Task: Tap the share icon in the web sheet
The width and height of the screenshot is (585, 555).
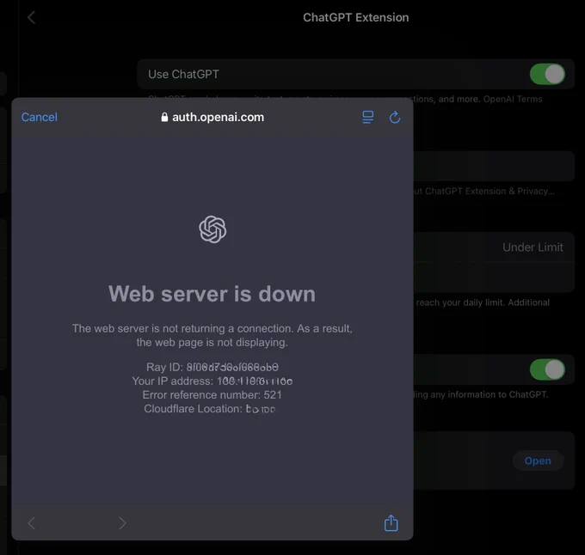Action: (x=391, y=523)
